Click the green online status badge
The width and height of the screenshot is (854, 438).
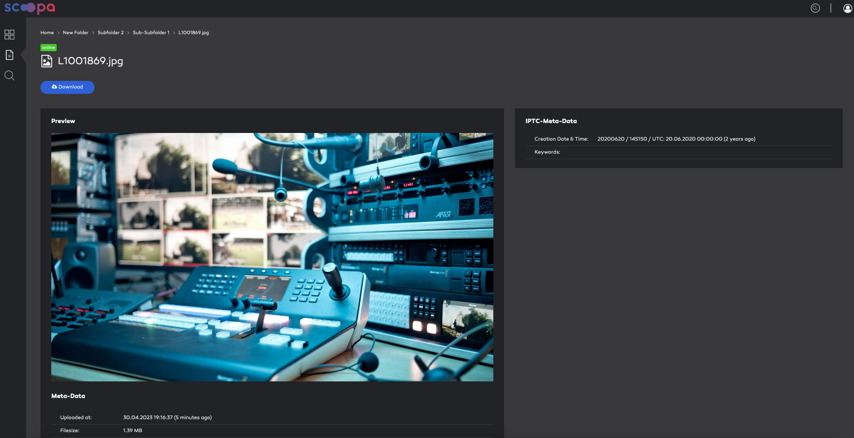49,48
